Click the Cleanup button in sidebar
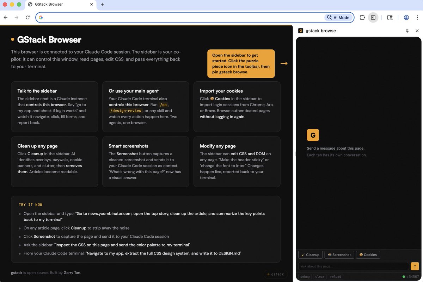This screenshot has width=423, height=282. click(310, 255)
